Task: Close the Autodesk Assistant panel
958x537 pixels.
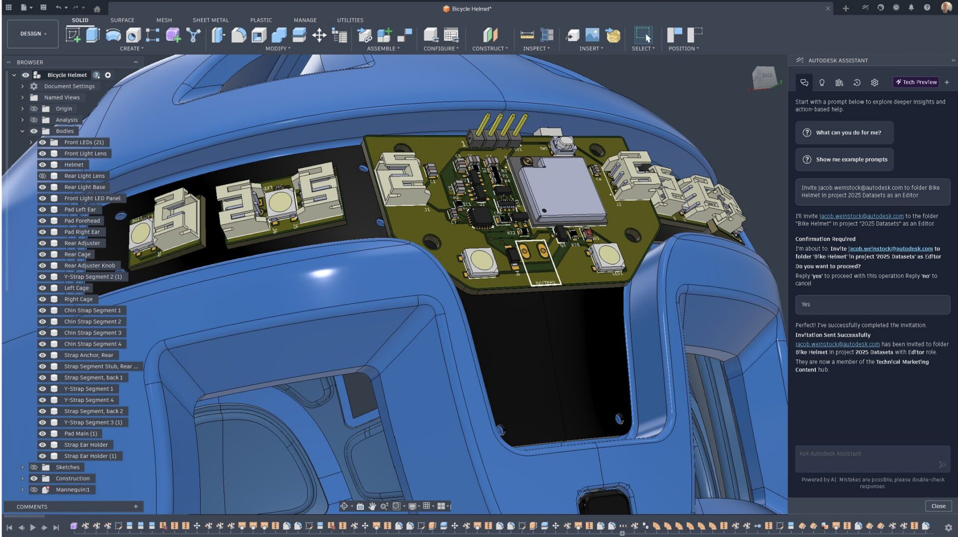Action: click(938, 506)
